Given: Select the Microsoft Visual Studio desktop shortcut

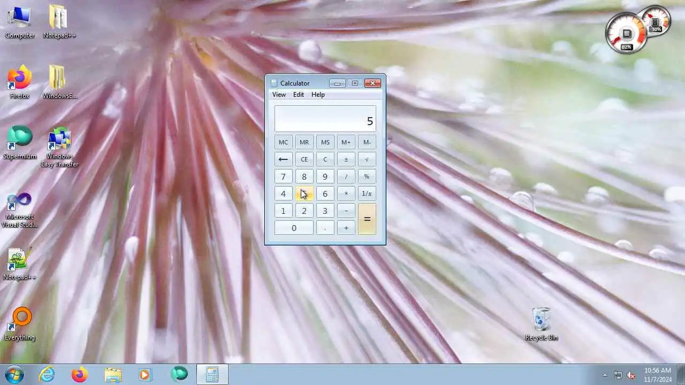Looking at the screenshot, I should (x=20, y=210).
